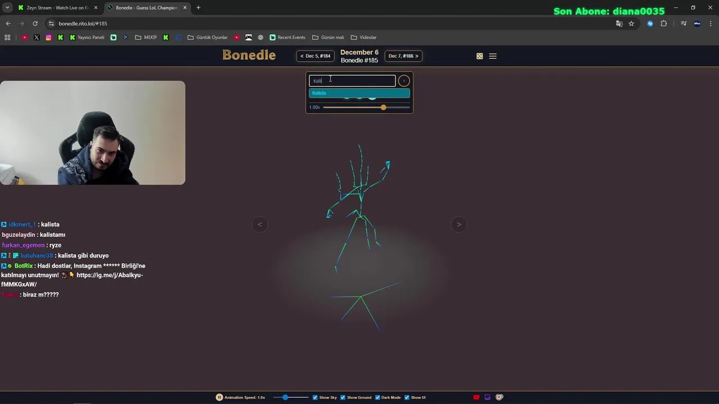Image resolution: width=719 pixels, height=404 pixels.
Task: View site information icon in address bar
Action: (51, 24)
